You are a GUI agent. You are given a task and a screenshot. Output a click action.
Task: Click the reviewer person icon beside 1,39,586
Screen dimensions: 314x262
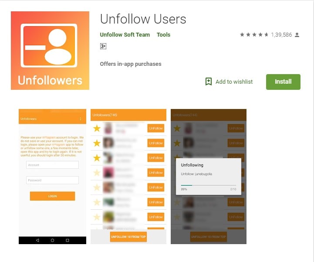pyautogui.click(x=297, y=35)
